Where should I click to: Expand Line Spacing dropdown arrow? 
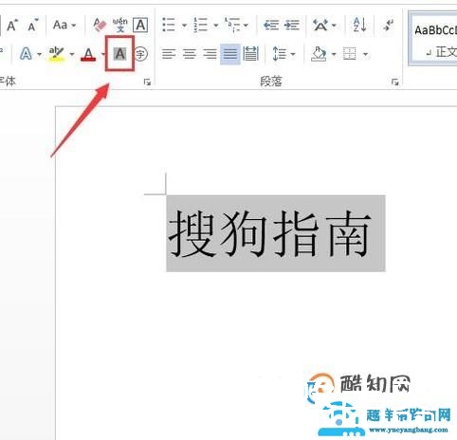(293, 54)
